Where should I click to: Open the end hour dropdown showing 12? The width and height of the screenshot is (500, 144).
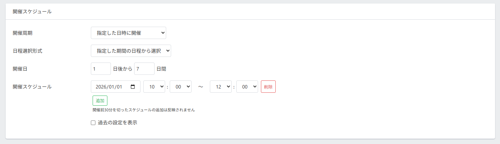click(x=220, y=87)
